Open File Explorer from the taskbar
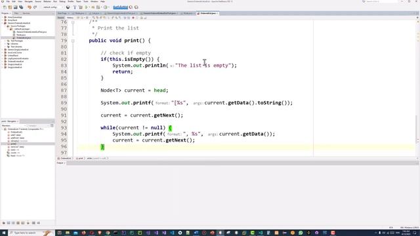420x236 pixels. coord(68,233)
